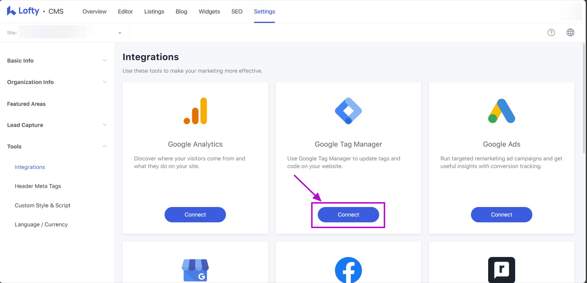Click the vertical page scrollbar
This screenshot has width=587, height=283.
pos(584,98)
